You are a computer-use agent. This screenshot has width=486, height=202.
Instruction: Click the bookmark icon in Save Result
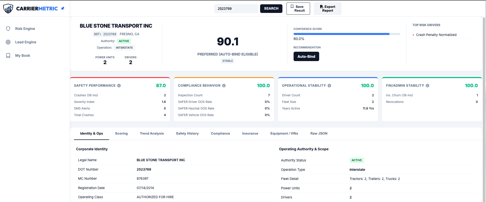click(x=292, y=7)
